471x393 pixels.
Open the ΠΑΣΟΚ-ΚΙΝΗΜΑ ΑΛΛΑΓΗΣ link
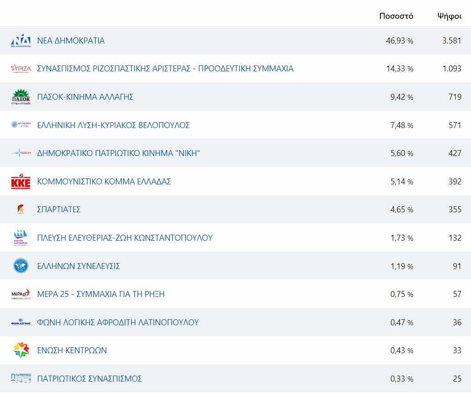(x=86, y=97)
